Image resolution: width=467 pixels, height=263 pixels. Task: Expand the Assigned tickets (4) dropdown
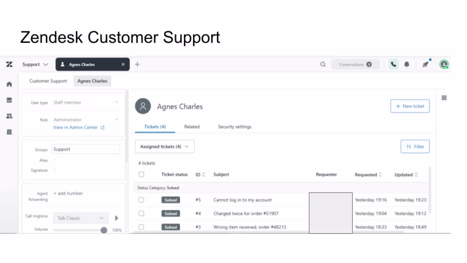click(x=164, y=147)
